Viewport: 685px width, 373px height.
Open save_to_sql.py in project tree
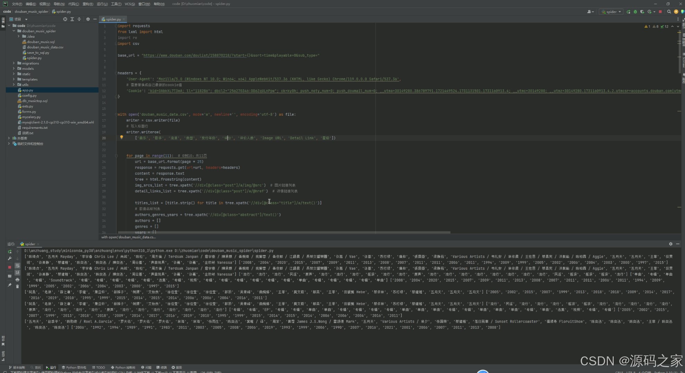pos(38,52)
